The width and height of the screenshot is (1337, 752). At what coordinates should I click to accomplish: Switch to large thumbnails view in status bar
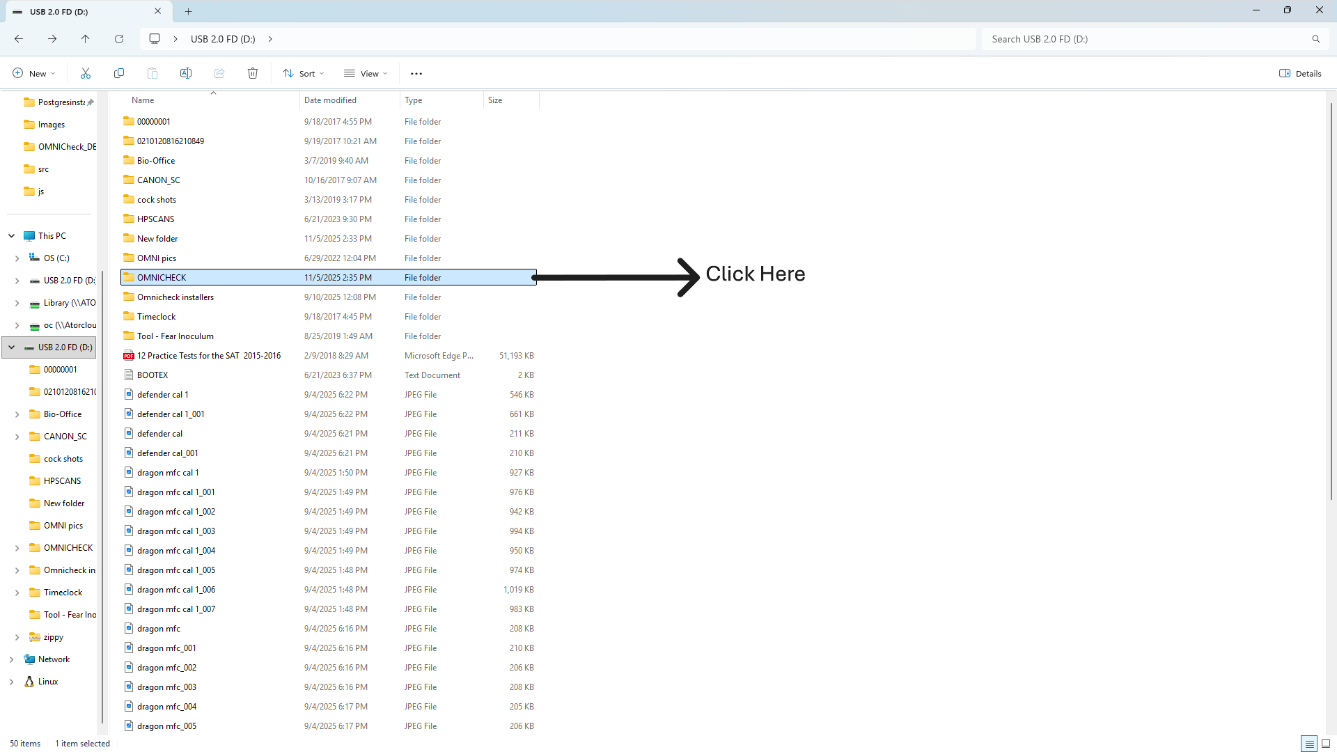1326,744
